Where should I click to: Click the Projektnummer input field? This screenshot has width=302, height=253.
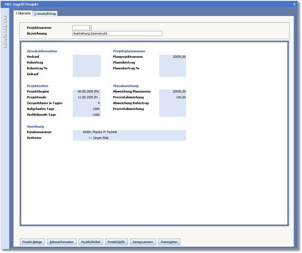[85, 28]
